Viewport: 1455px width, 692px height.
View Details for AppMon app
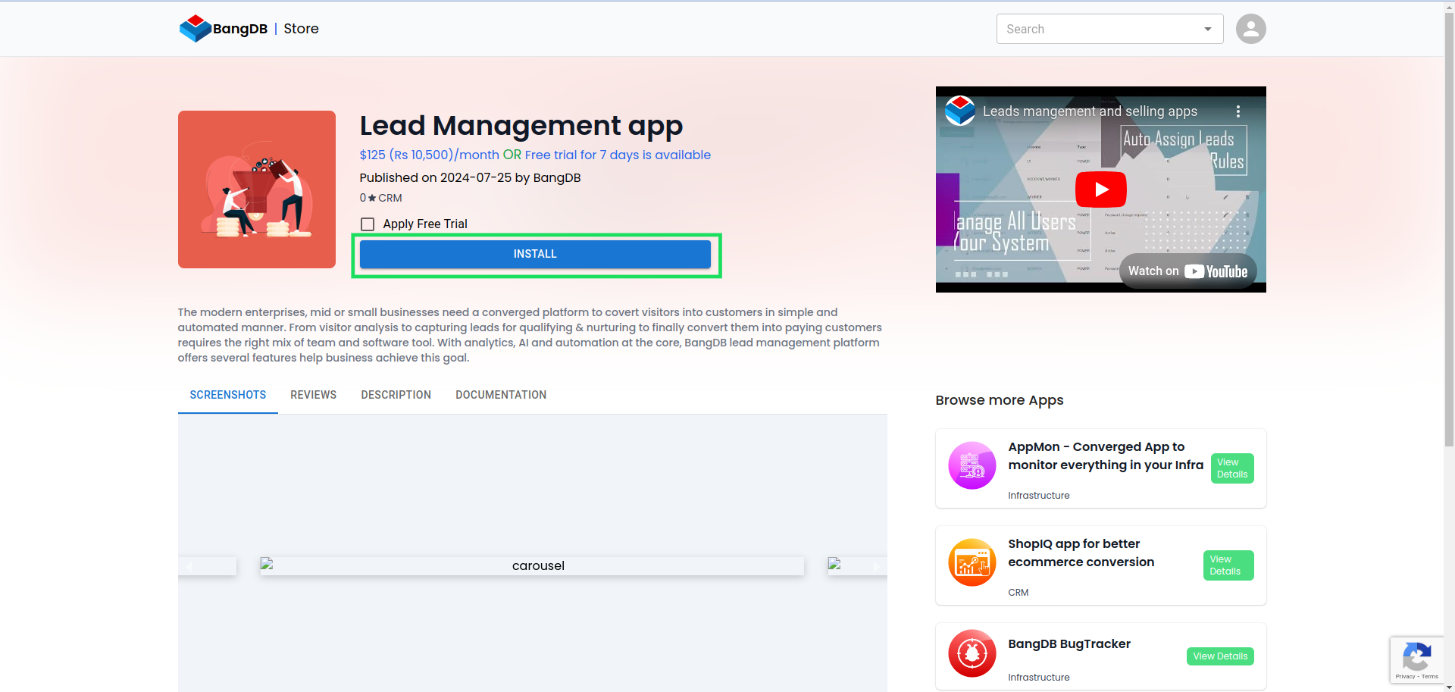point(1232,468)
